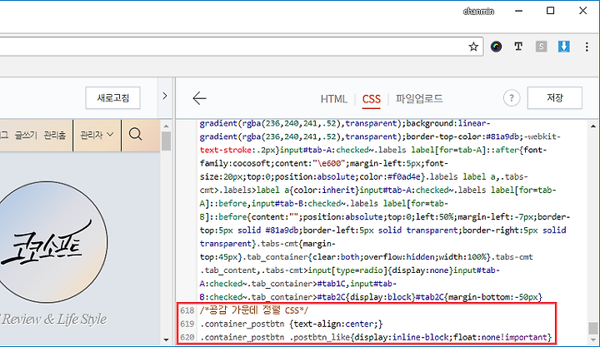
Task: Bookmark this page with the star icon
Action: click(x=473, y=47)
